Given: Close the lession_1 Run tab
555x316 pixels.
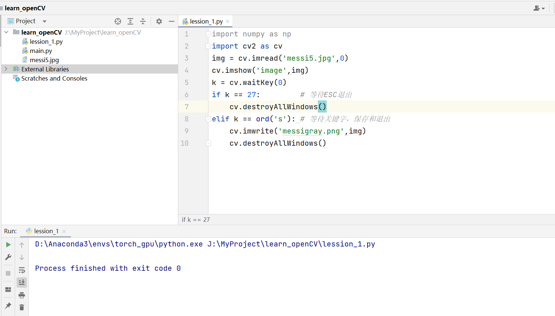Looking at the screenshot, I should tap(64, 231).
